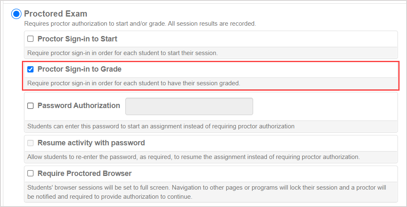
Task: Check the Require Proctored Browser checkbox
Action: pyautogui.click(x=30, y=173)
